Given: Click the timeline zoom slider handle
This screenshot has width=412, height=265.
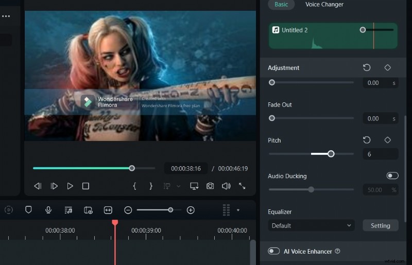Looking at the screenshot, I should click(170, 210).
